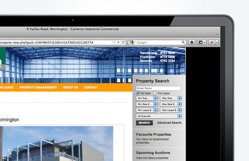Enable the For Lease checkbox
Screen dimensions: 249x161
point(155,94)
